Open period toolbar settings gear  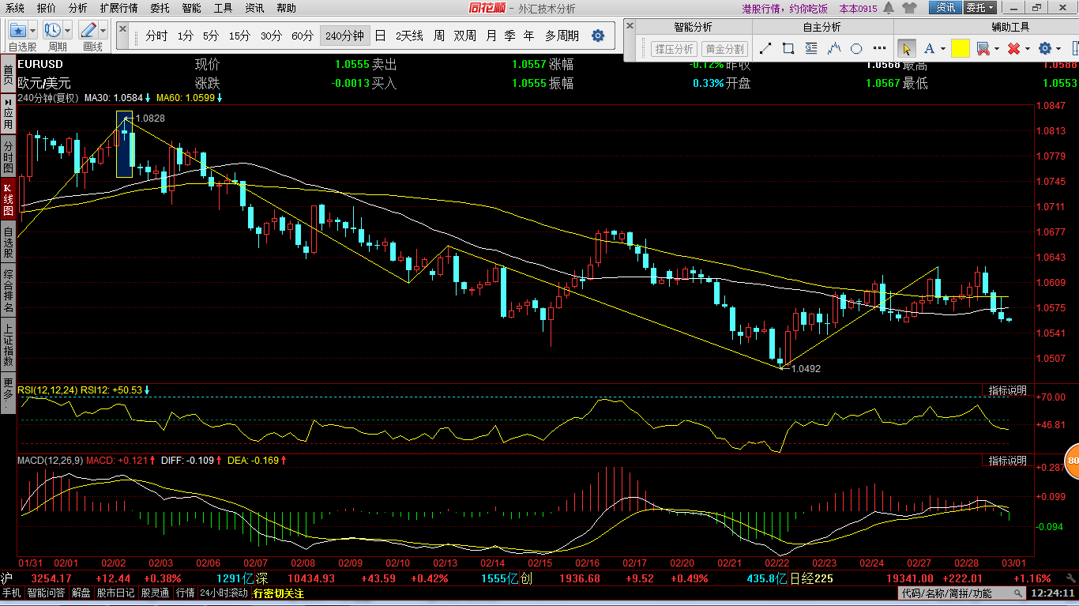coord(598,36)
